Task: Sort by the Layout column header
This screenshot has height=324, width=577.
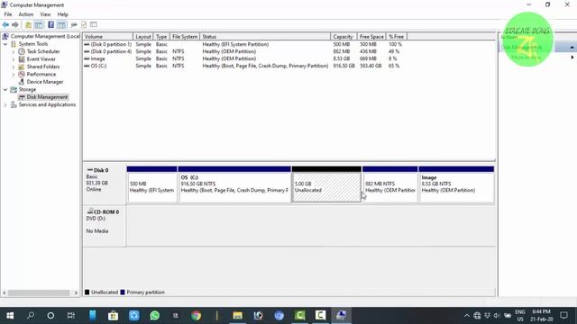Action: click(x=143, y=37)
